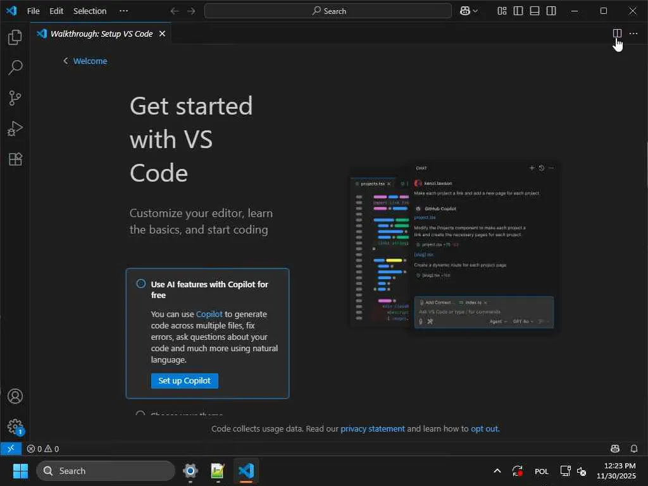Open the Explorer view in activity bar

(15, 37)
